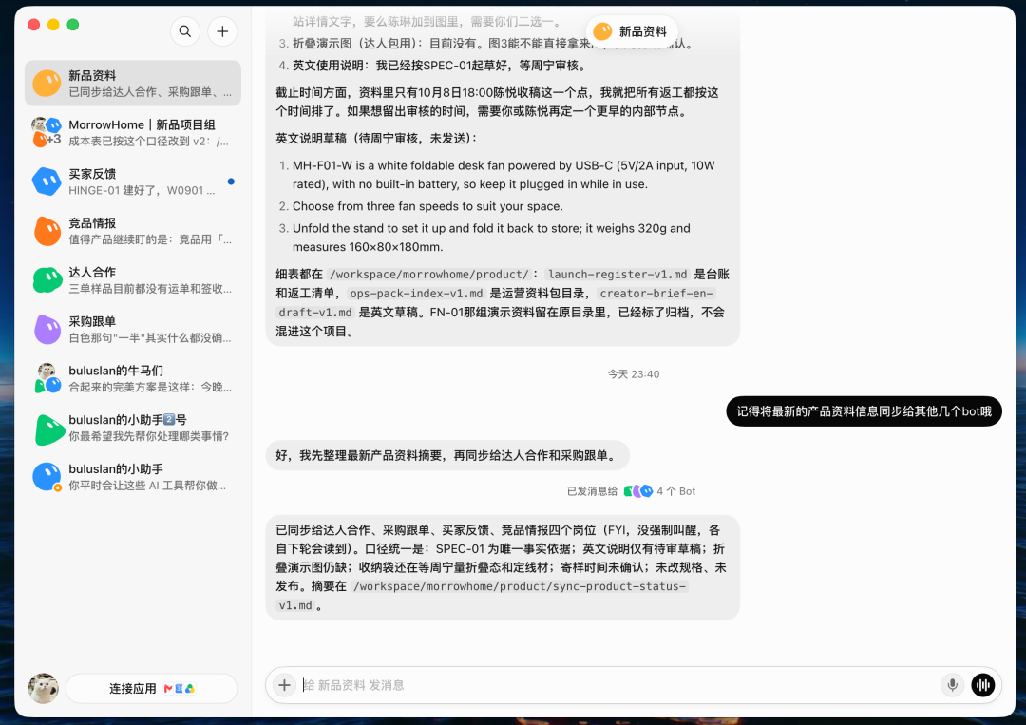
Task: Click list item 英文使用说明
Action: pos(439,66)
